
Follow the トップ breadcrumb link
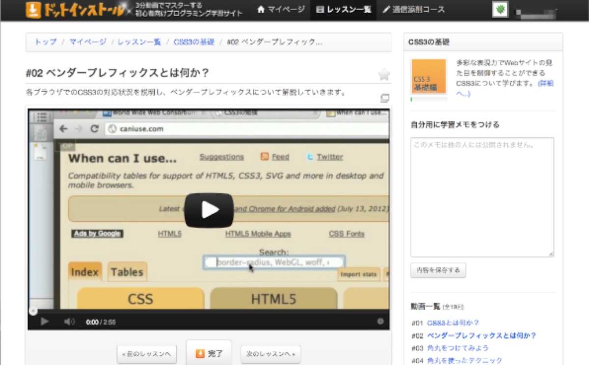pos(45,42)
